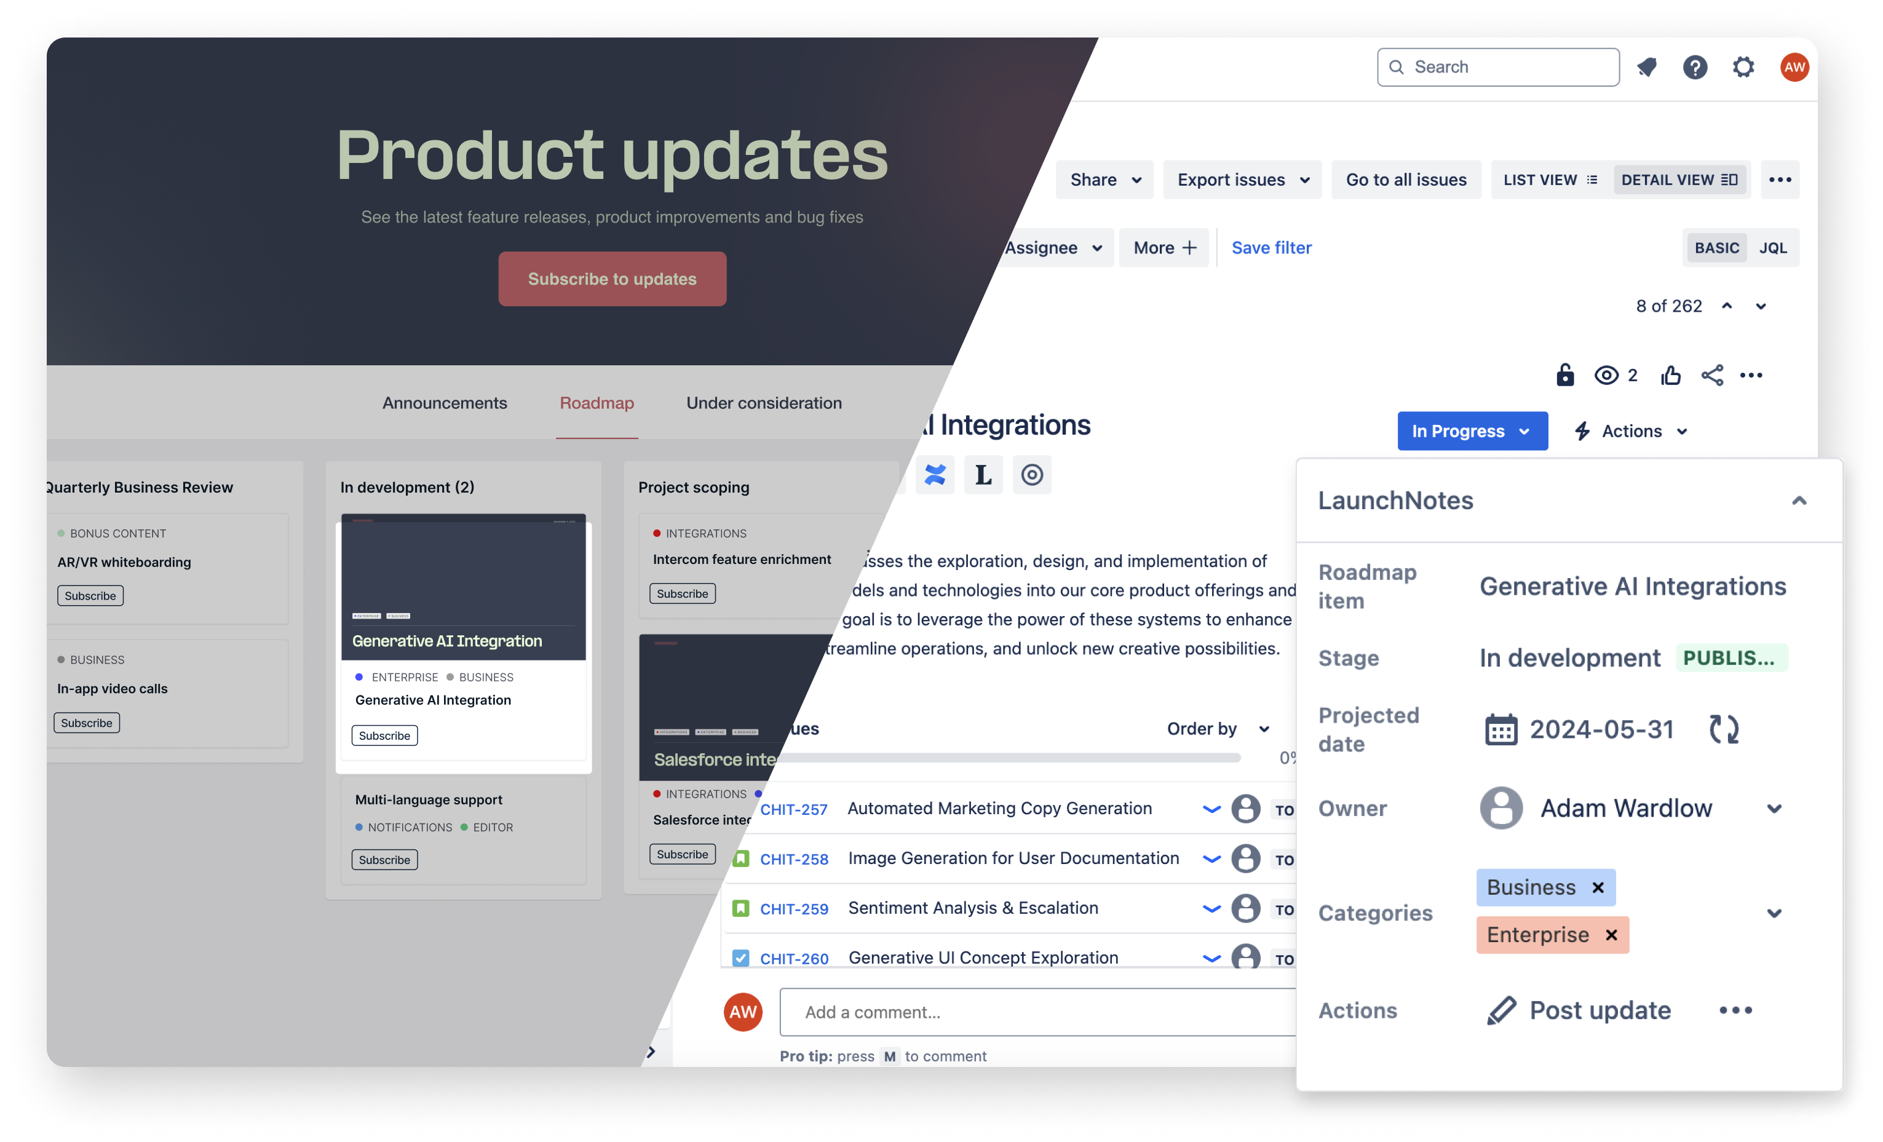The height and width of the screenshot is (1142, 1883).
Task: Open the More filters button
Action: pyautogui.click(x=1164, y=248)
